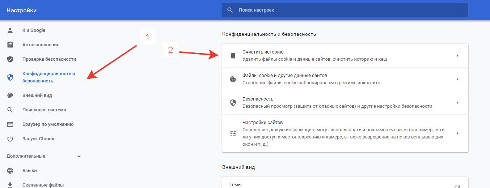Click the magnifier icon beside Поисковая система
This screenshot has width=490, height=188.
click(x=10, y=110)
